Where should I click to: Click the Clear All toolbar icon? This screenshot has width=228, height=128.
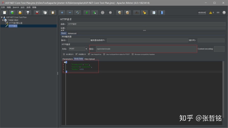[x=127, y=13]
